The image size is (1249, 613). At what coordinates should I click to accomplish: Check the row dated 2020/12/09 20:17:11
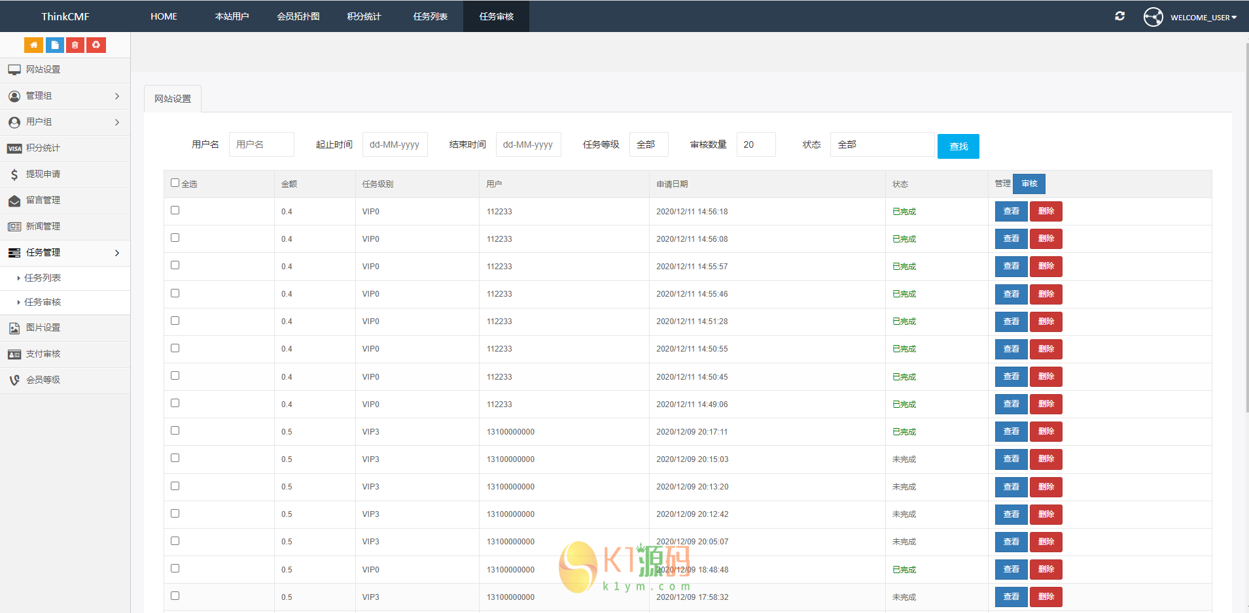(175, 431)
